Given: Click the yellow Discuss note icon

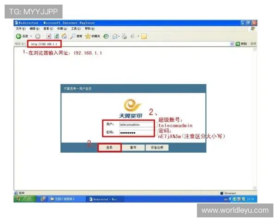Looking at the screenshot, I should coord(144,36).
